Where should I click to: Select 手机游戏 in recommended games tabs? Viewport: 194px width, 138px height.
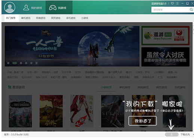pyautogui.click(x=180, y=88)
